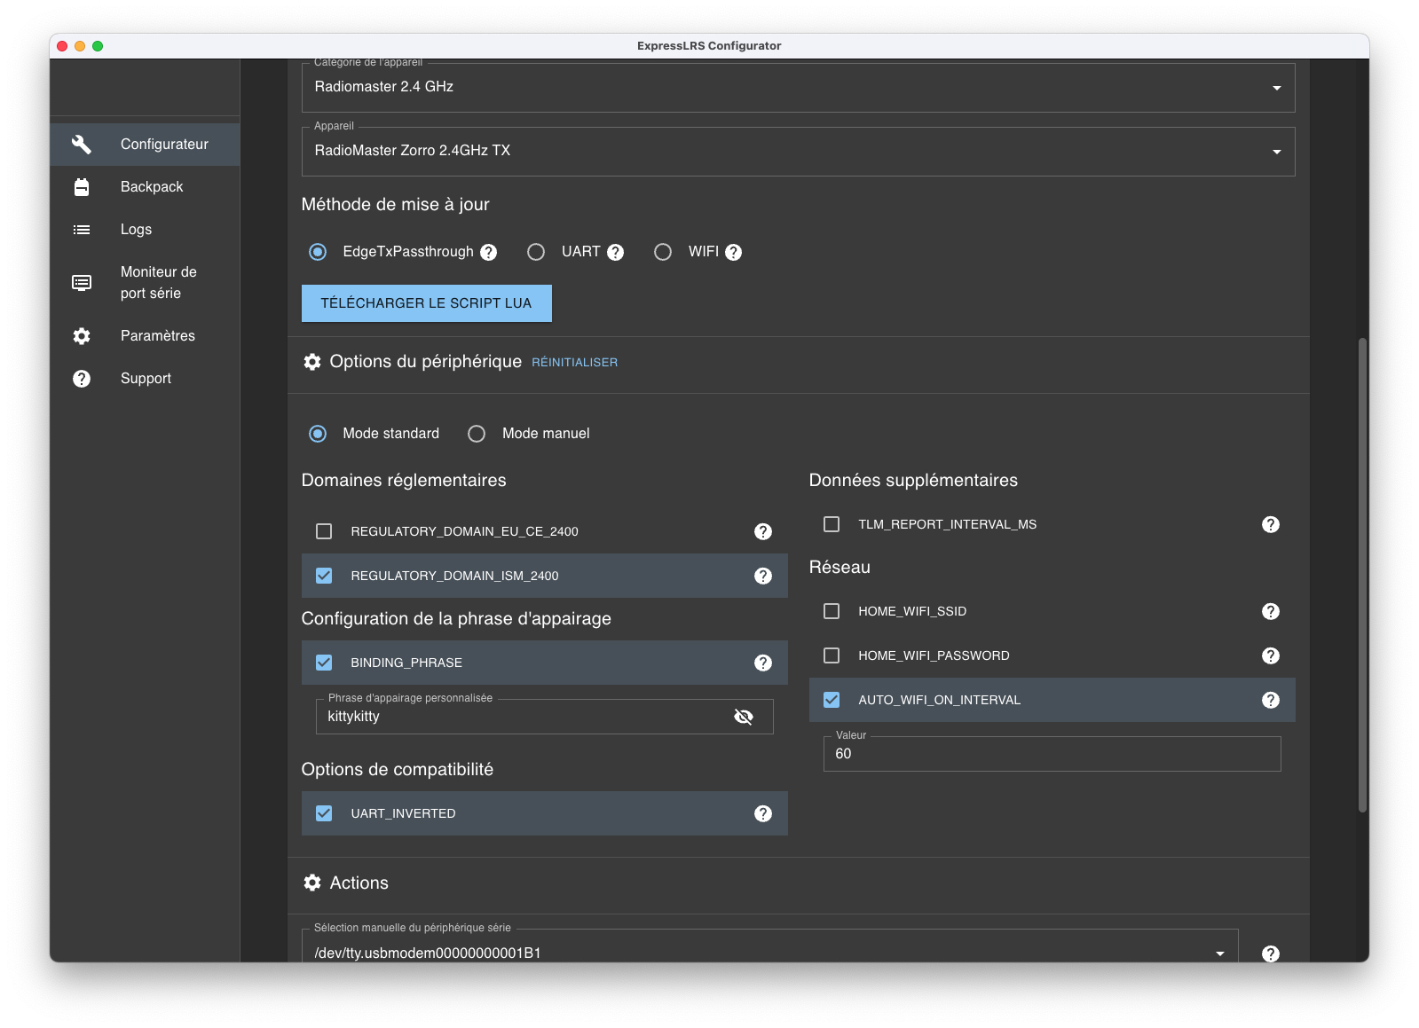The image size is (1419, 1028).
Task: Open help for BINDING_PHRASE option
Action: 763,663
